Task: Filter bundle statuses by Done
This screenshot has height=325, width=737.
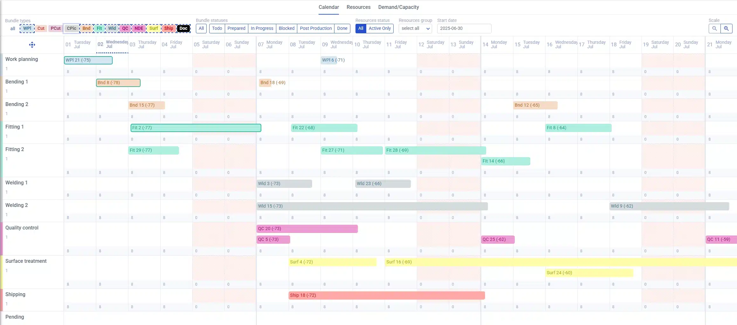Action: 342,29
